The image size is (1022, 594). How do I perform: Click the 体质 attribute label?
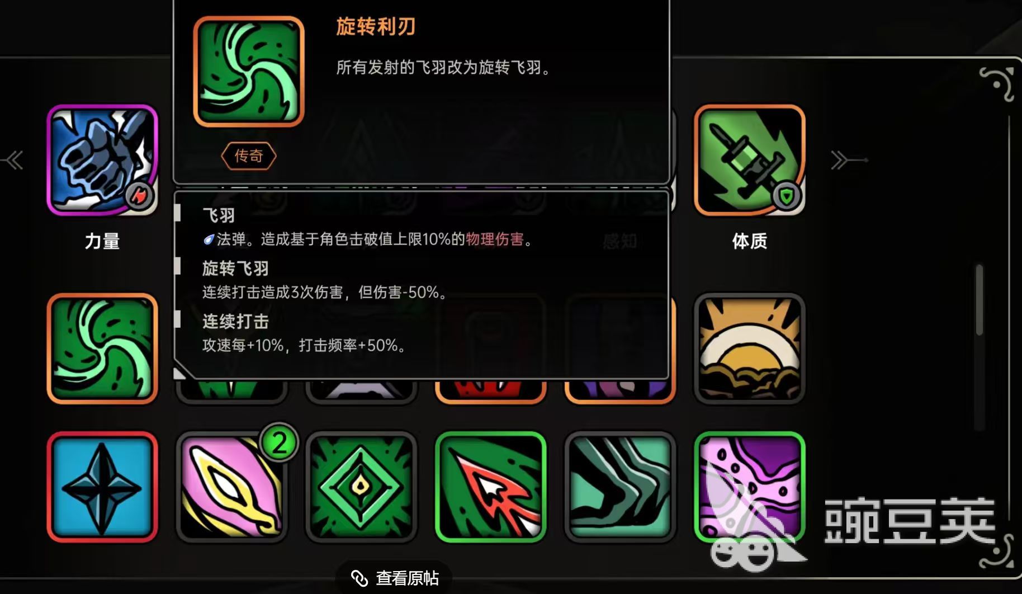coord(749,241)
